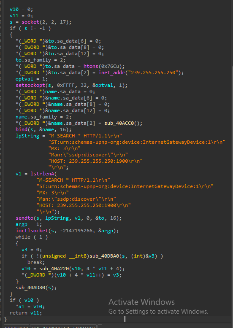Screen dimensions: 233x328
Task: Click the htons function name
Action: click(x=91, y=66)
